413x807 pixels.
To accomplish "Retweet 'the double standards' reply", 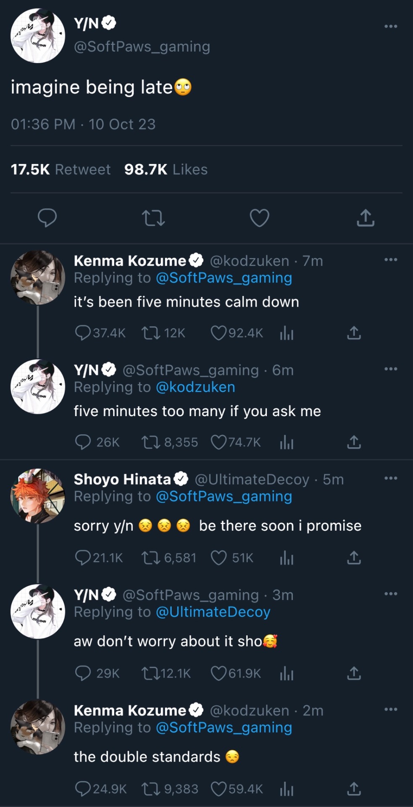I will 150,789.
